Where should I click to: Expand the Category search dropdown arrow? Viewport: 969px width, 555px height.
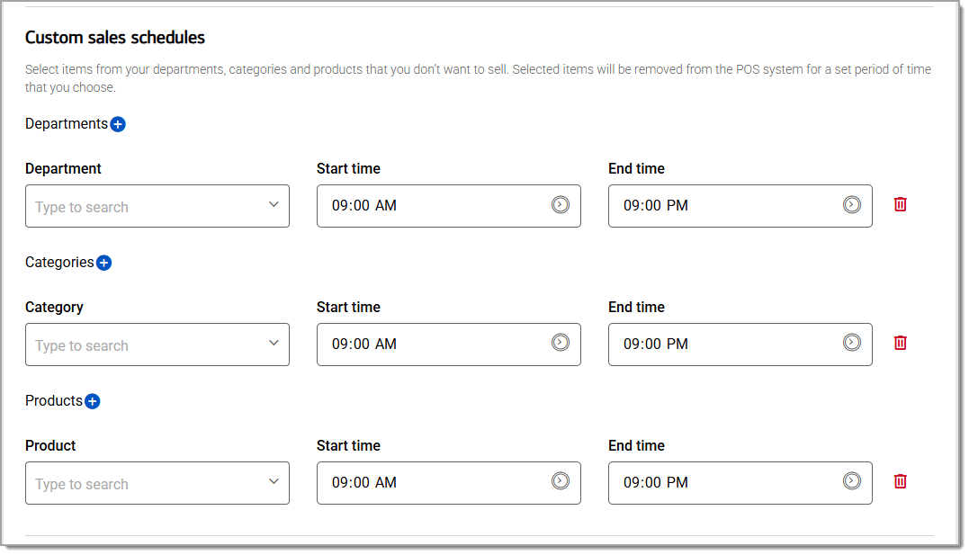click(274, 344)
